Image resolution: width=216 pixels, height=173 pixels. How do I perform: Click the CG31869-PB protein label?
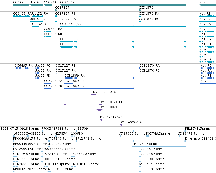click(x=74, y=81)
